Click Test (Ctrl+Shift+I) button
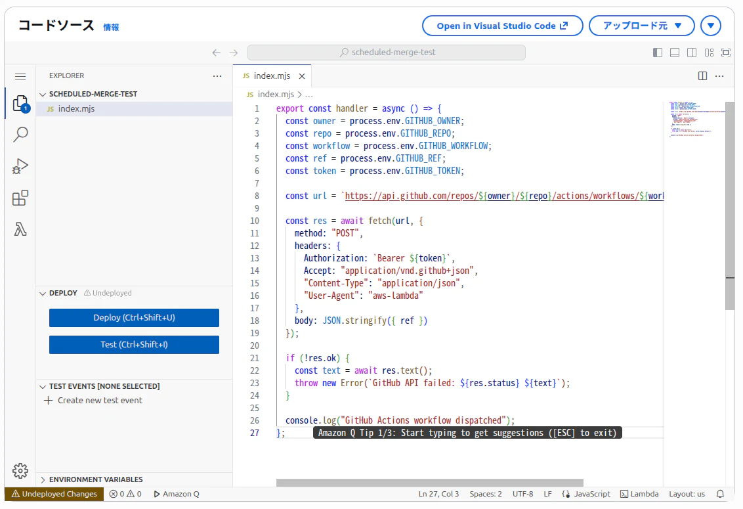Image resolution: width=743 pixels, height=509 pixels. (134, 345)
